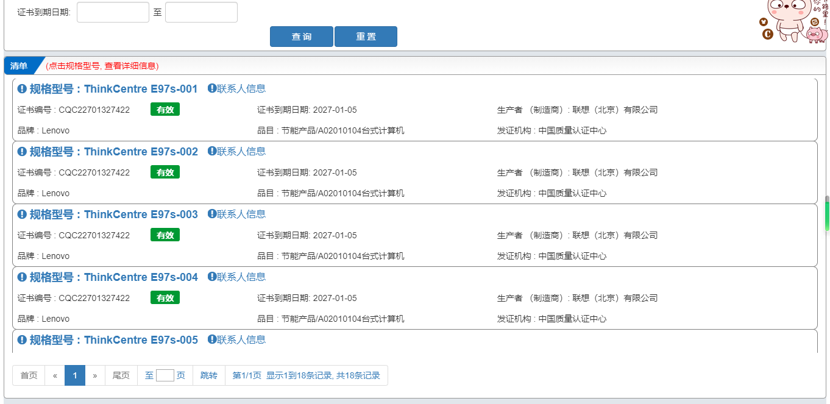Select 生产者 联想（北京）有限公司 in E97s-004 card
This screenshot has width=830, height=404.
coord(578,298)
